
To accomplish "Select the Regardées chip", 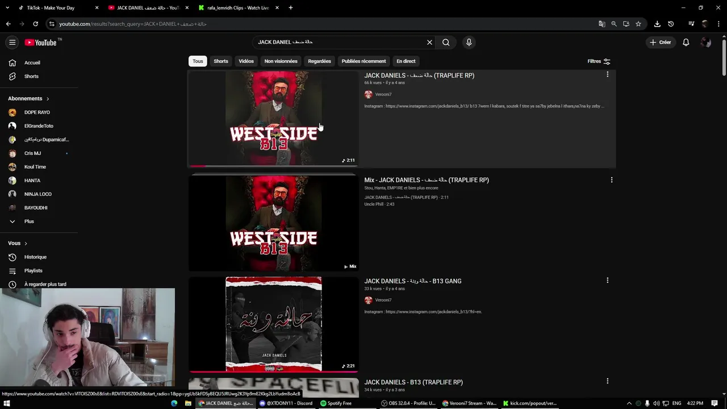I will (319, 61).
